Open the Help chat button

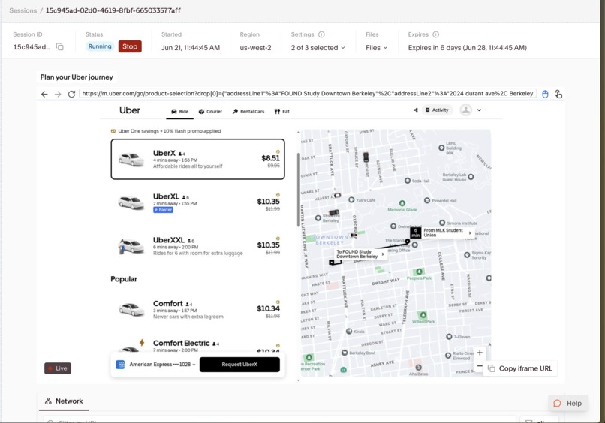pyautogui.click(x=568, y=403)
